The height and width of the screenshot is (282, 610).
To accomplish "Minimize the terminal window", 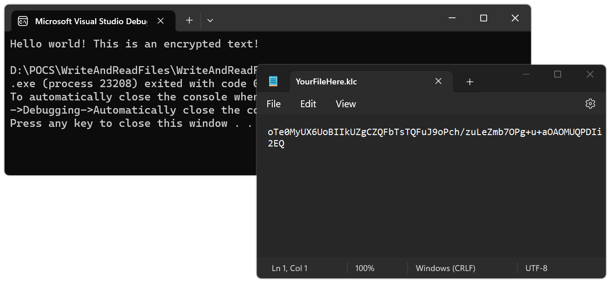I will click(x=452, y=18).
